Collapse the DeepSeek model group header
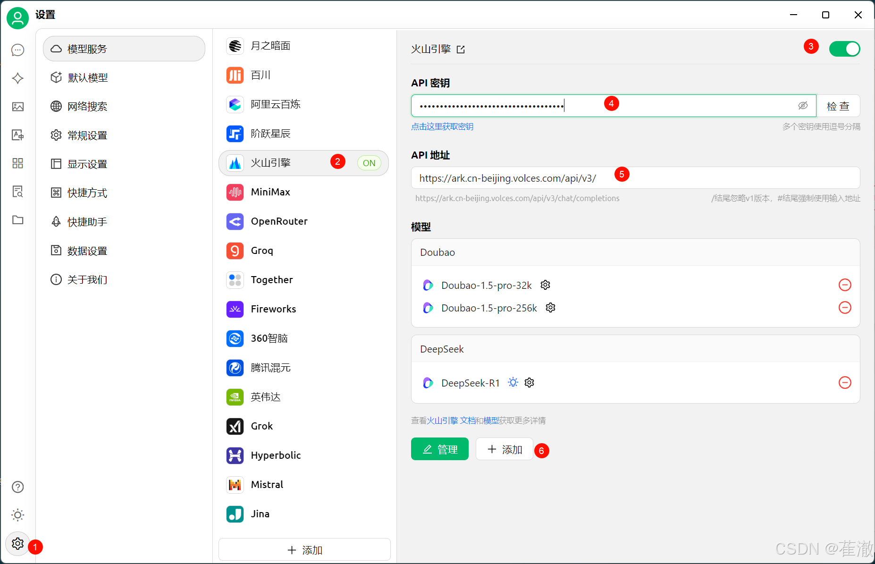This screenshot has height=564, width=875. pos(635,349)
